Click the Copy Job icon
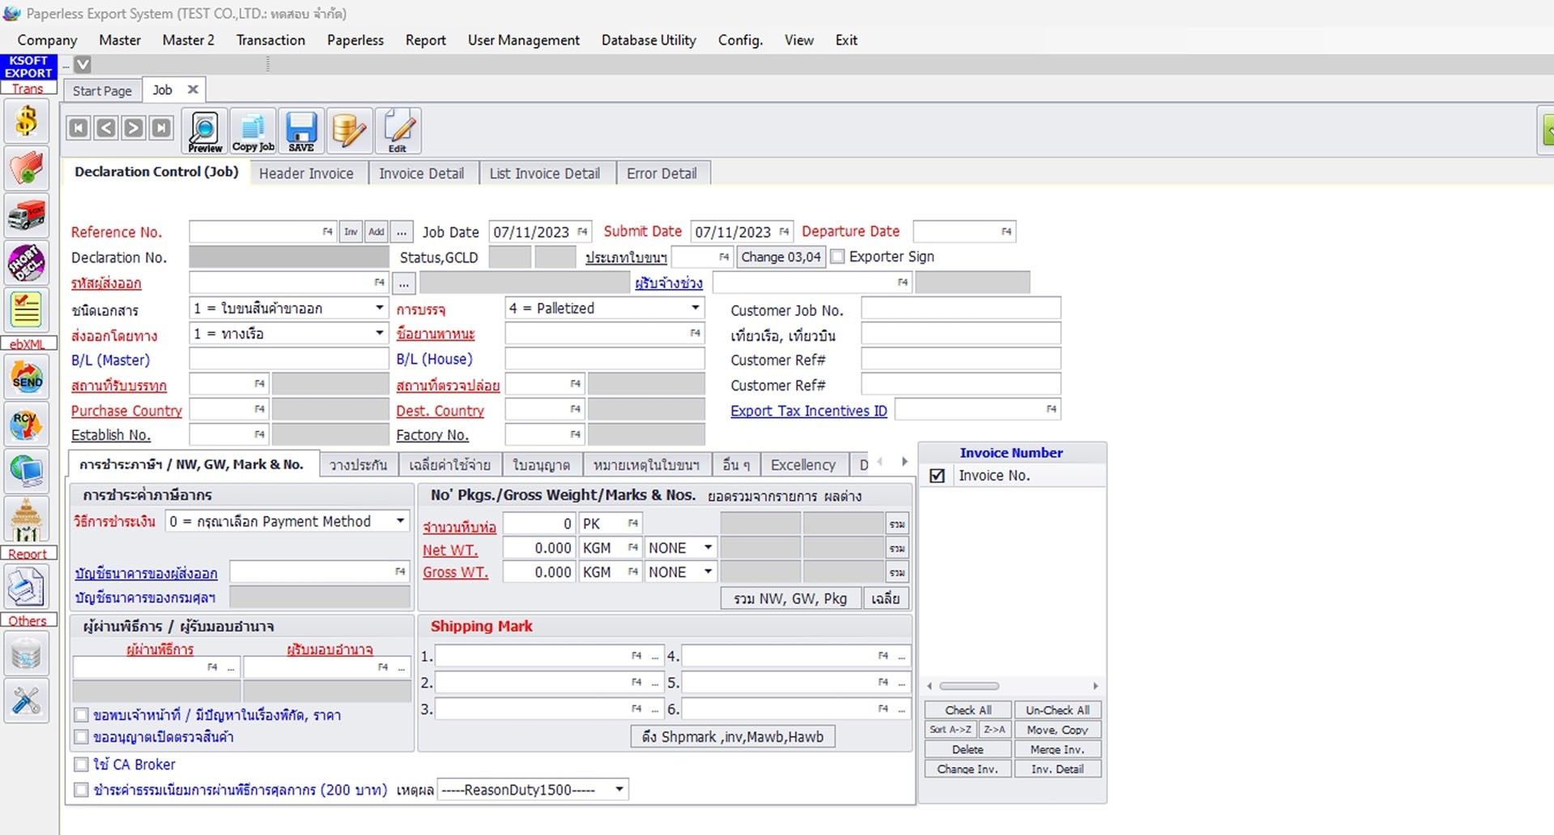Viewport: 1554px width, 835px height. (252, 130)
